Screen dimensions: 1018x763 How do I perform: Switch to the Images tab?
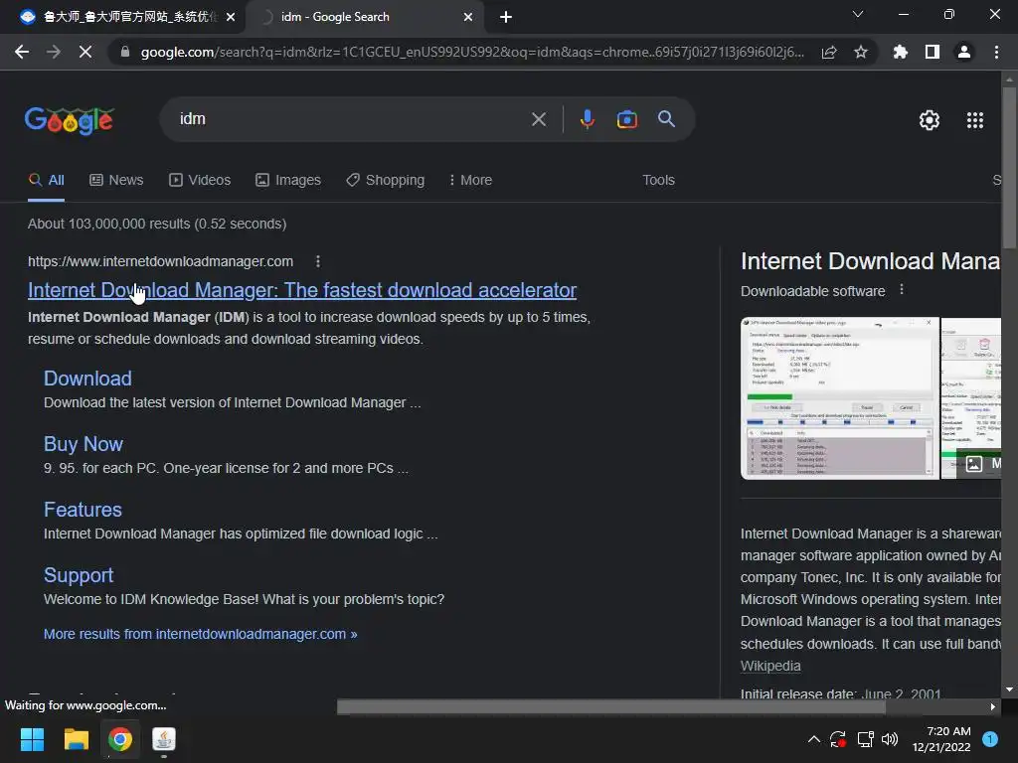coord(287,180)
